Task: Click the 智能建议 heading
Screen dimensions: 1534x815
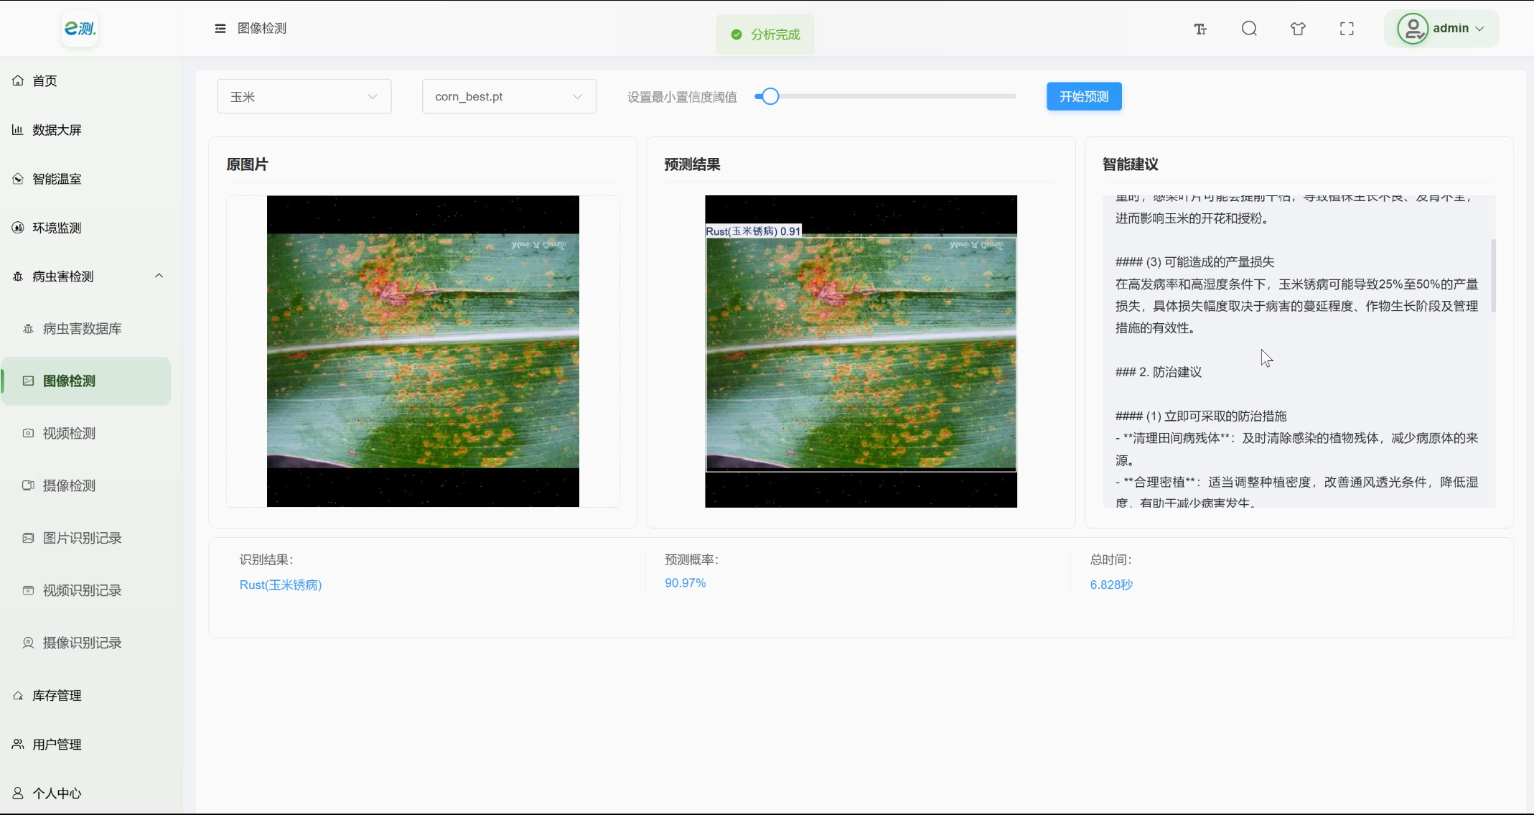Action: coord(1131,164)
